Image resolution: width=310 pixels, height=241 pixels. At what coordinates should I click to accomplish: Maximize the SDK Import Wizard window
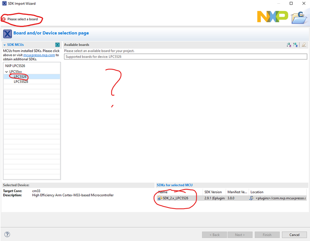291,3
